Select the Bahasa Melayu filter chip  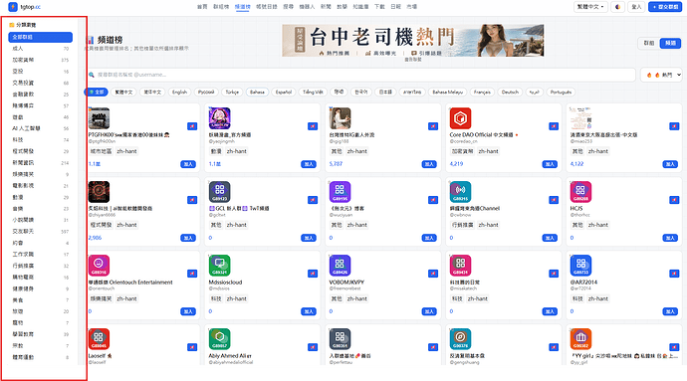click(447, 92)
